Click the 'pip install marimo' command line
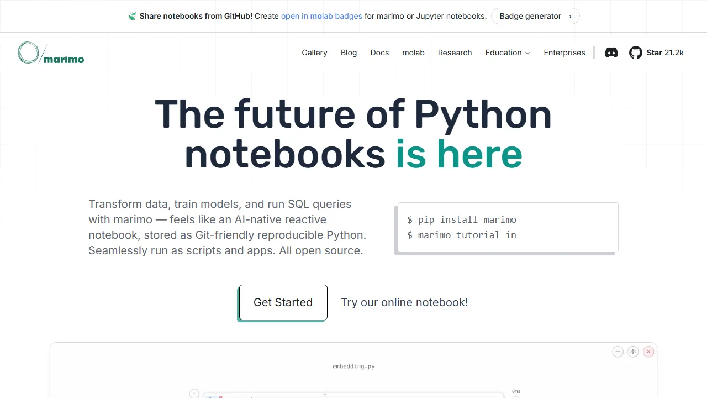Screen dimensions: 707x398 point(462,219)
